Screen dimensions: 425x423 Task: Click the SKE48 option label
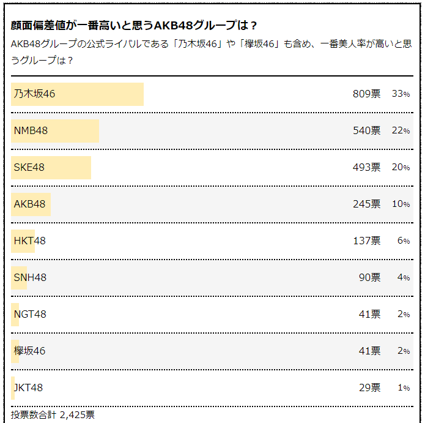[29, 168]
